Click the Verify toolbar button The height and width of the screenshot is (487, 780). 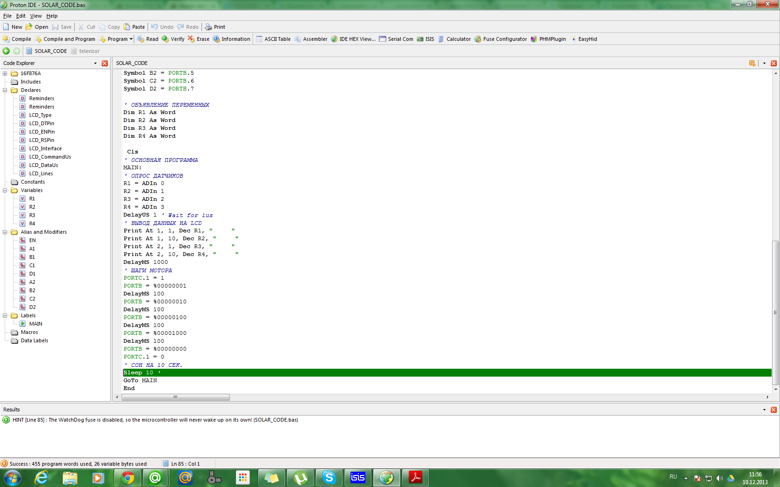pyautogui.click(x=173, y=39)
